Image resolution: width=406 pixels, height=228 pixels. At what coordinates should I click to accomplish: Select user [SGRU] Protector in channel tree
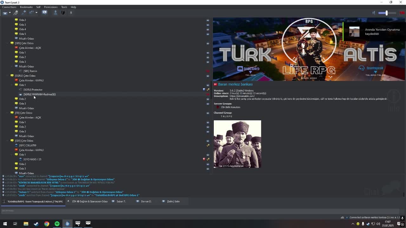click(x=33, y=90)
